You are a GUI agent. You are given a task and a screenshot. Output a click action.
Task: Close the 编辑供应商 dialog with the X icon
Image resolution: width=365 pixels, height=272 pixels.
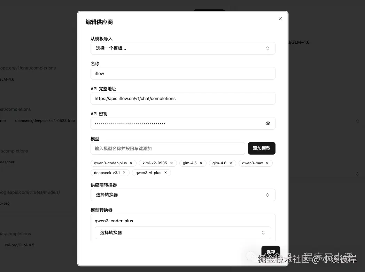tap(280, 19)
